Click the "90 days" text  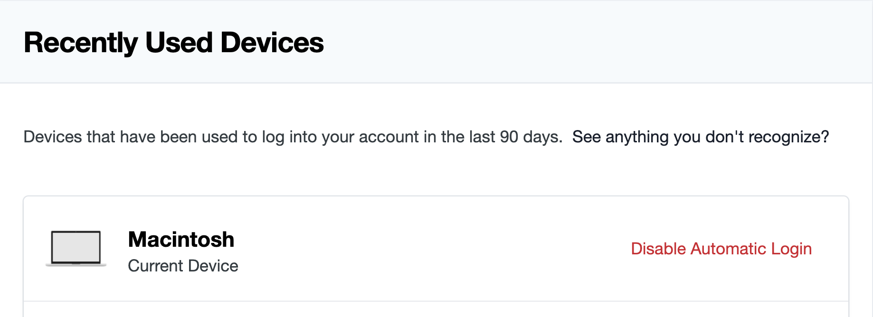[530, 137]
